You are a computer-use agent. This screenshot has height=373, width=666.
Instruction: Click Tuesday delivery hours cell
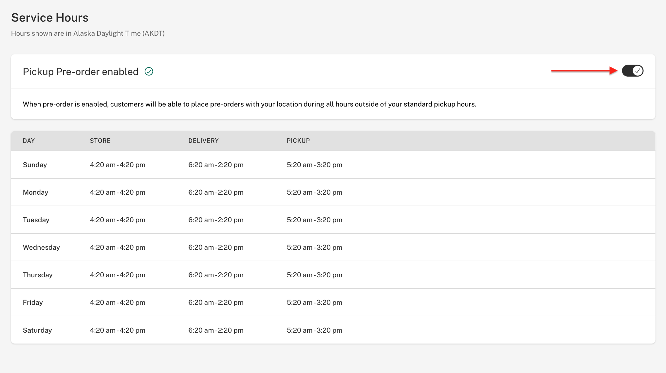[x=216, y=220]
